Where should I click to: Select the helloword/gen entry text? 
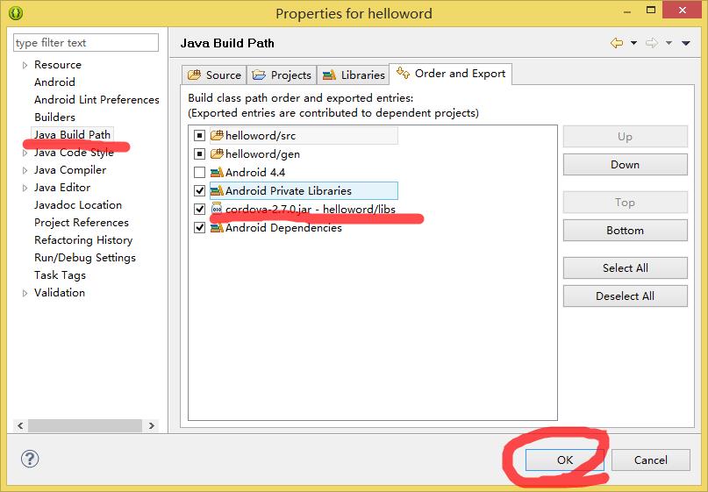pyautogui.click(x=263, y=154)
